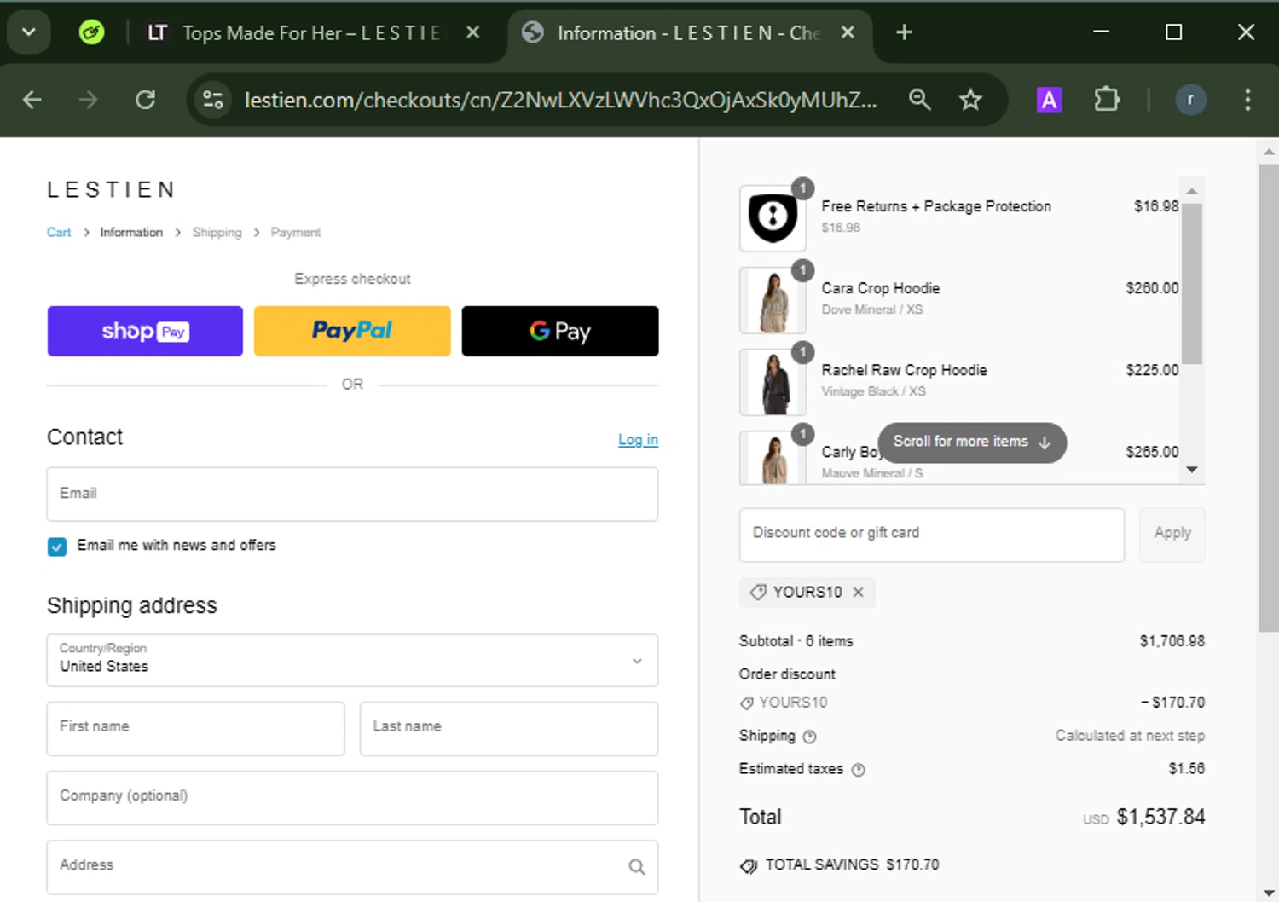Select the Information - LESTIEN checkout tab

[689, 32]
